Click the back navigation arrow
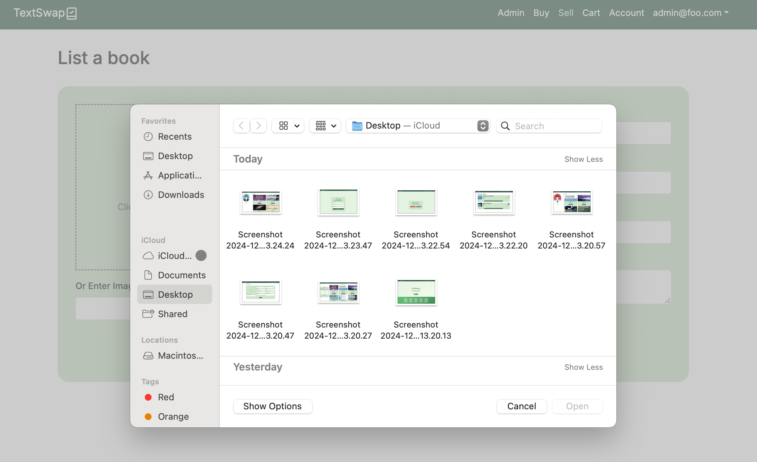 tap(241, 126)
